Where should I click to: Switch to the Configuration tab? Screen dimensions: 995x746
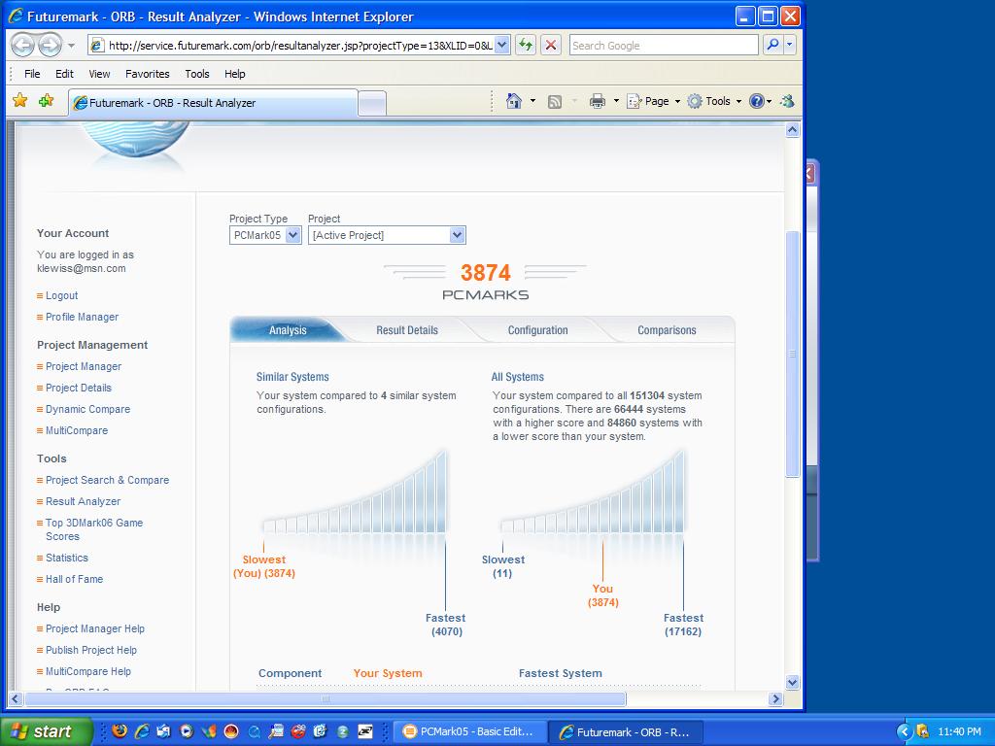[537, 330]
